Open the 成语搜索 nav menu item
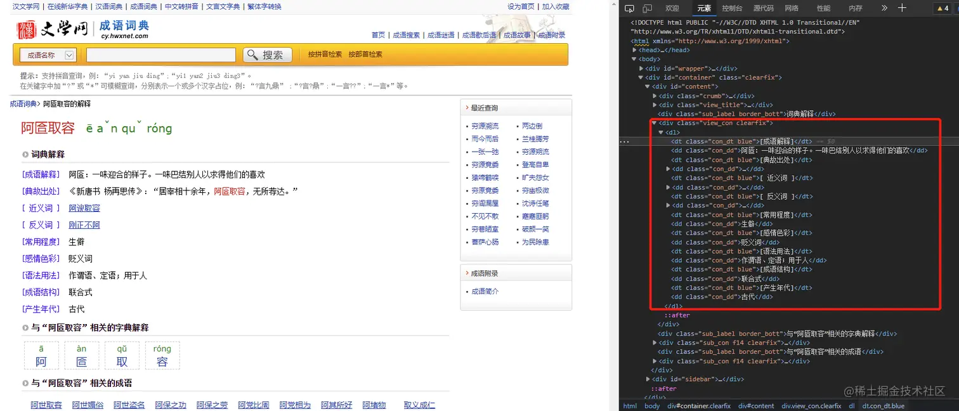This screenshot has width=959, height=411. coord(406,35)
